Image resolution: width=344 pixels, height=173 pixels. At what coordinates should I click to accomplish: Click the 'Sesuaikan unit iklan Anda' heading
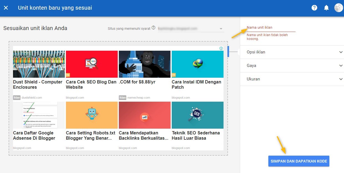tap(35, 28)
